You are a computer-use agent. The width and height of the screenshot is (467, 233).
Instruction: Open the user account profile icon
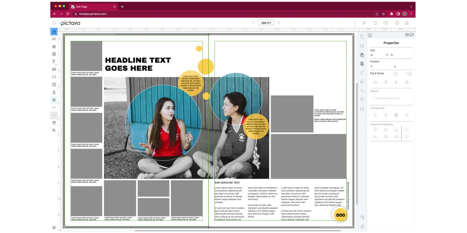[x=406, y=23]
